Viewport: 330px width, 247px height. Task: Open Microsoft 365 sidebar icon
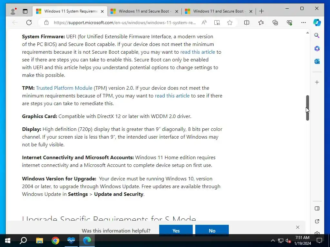(317, 49)
